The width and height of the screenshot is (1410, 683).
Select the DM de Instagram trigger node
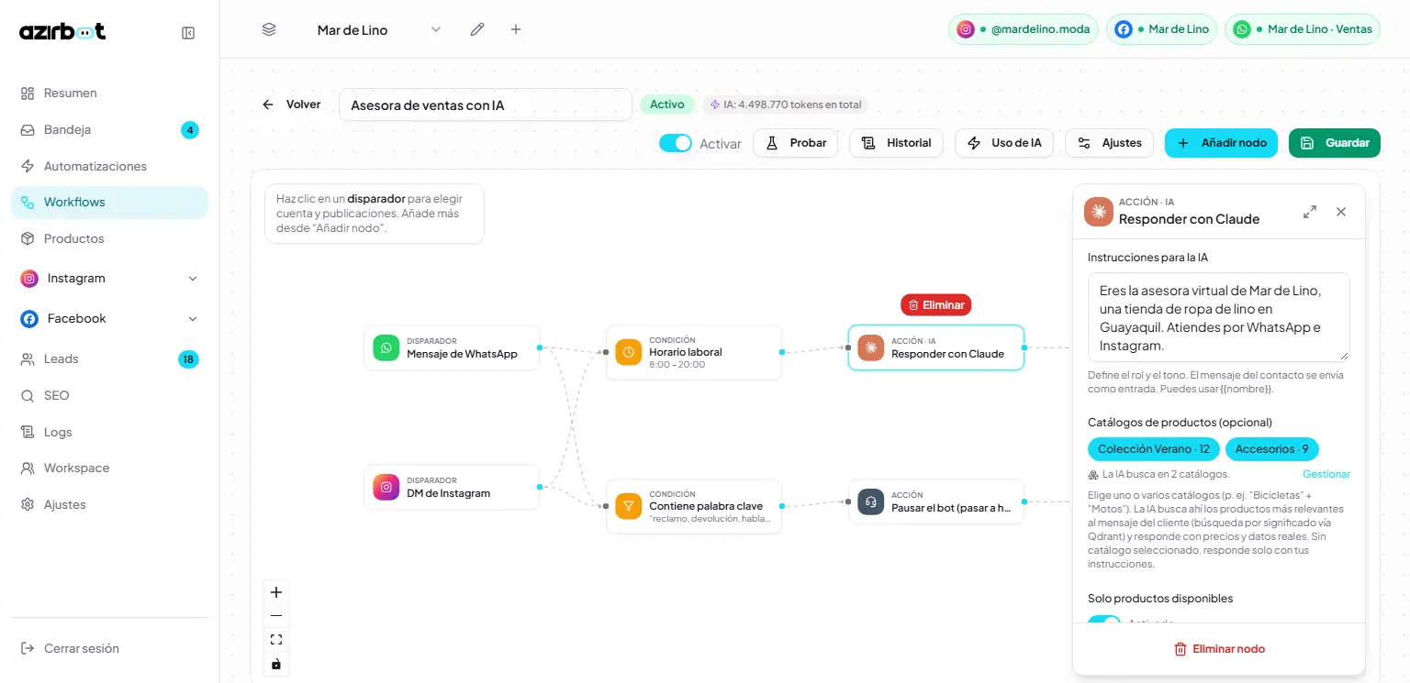coord(452,488)
